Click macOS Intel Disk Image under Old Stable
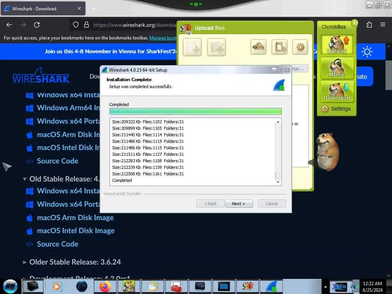This screenshot has height=294, width=392. pos(76,231)
